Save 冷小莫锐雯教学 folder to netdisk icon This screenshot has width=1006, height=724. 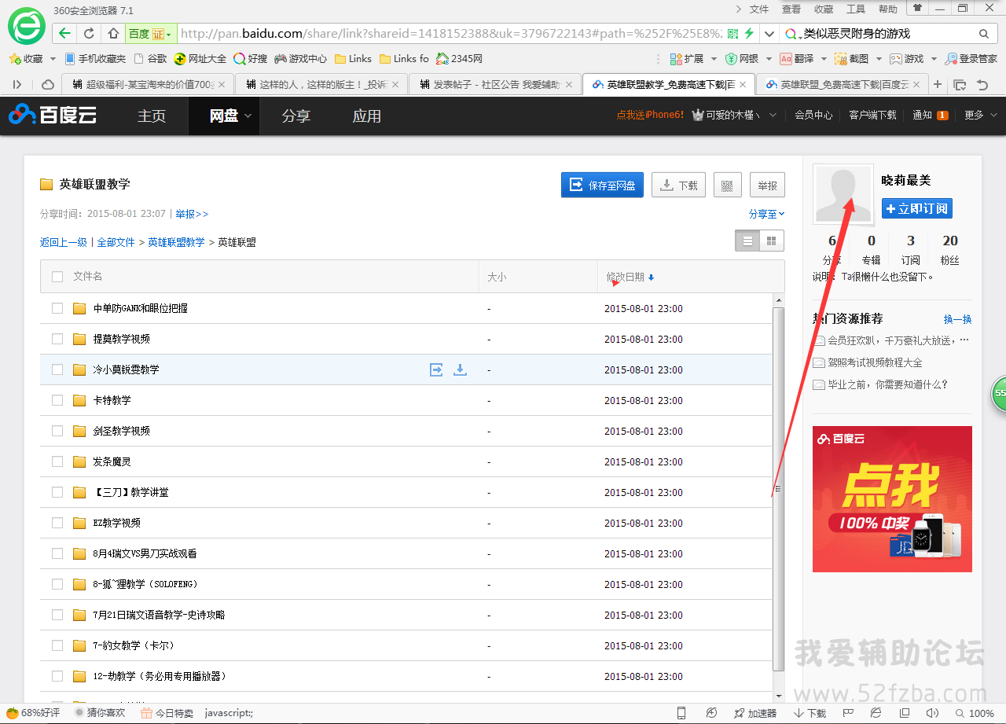pyautogui.click(x=436, y=369)
